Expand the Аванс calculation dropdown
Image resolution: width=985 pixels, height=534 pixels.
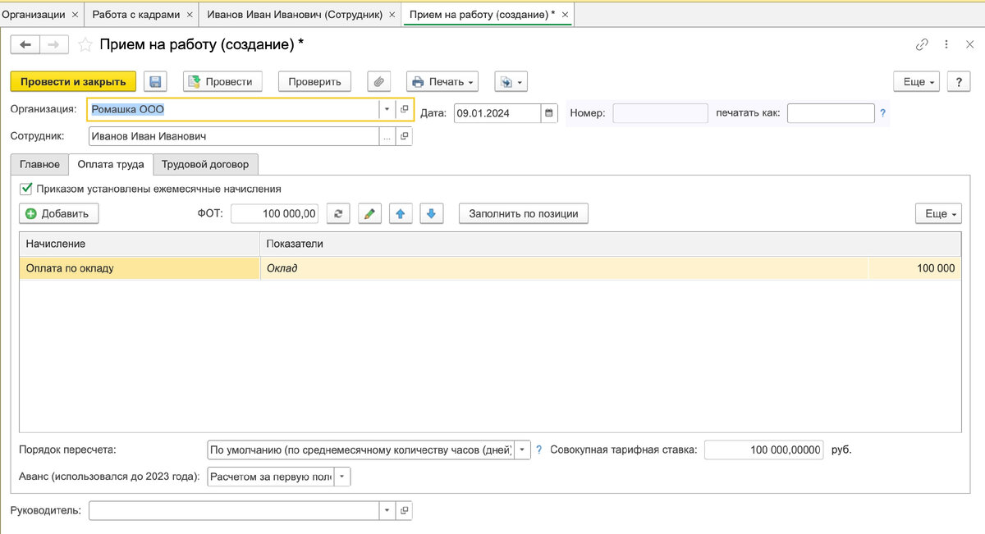[342, 477]
